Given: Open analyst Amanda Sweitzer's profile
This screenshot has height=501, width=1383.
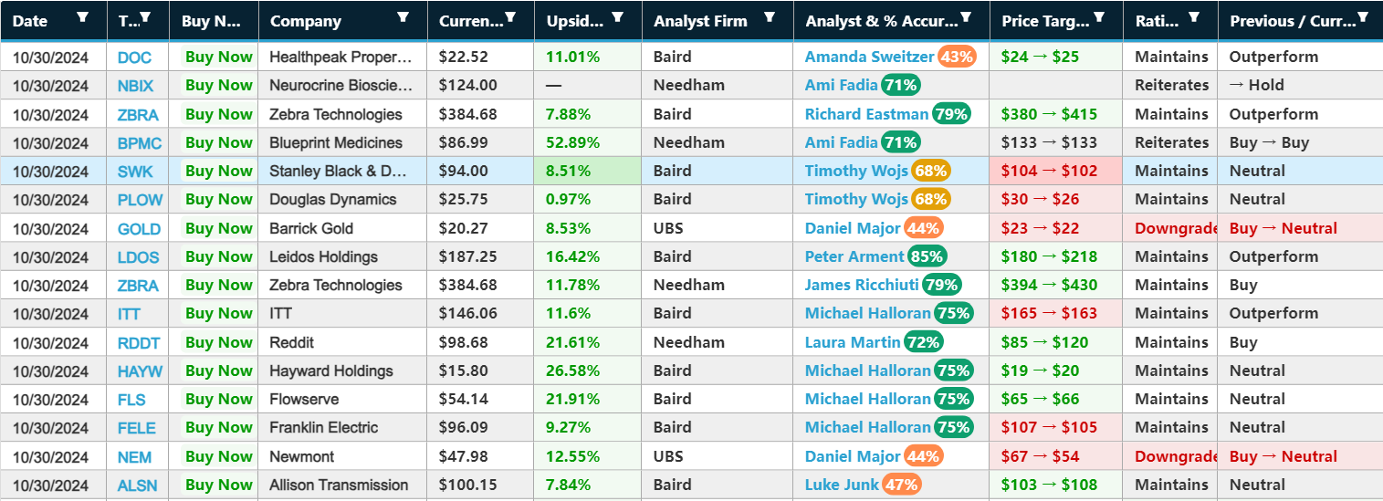Looking at the screenshot, I should point(869,57).
